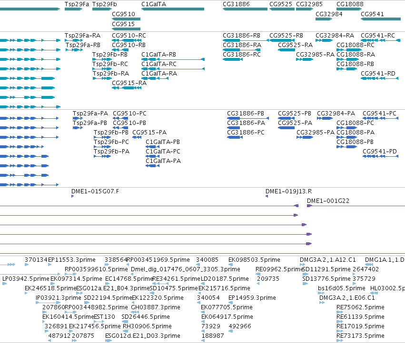405x343 pixels.
Task: Select the CG9515 gene feature
Action: coord(126,29)
